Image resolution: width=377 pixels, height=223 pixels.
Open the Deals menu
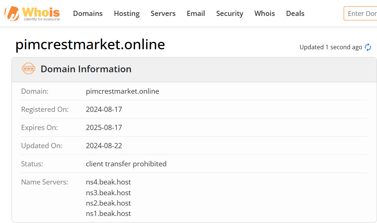click(295, 13)
